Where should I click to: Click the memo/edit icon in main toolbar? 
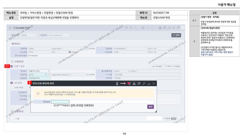point(165,28)
